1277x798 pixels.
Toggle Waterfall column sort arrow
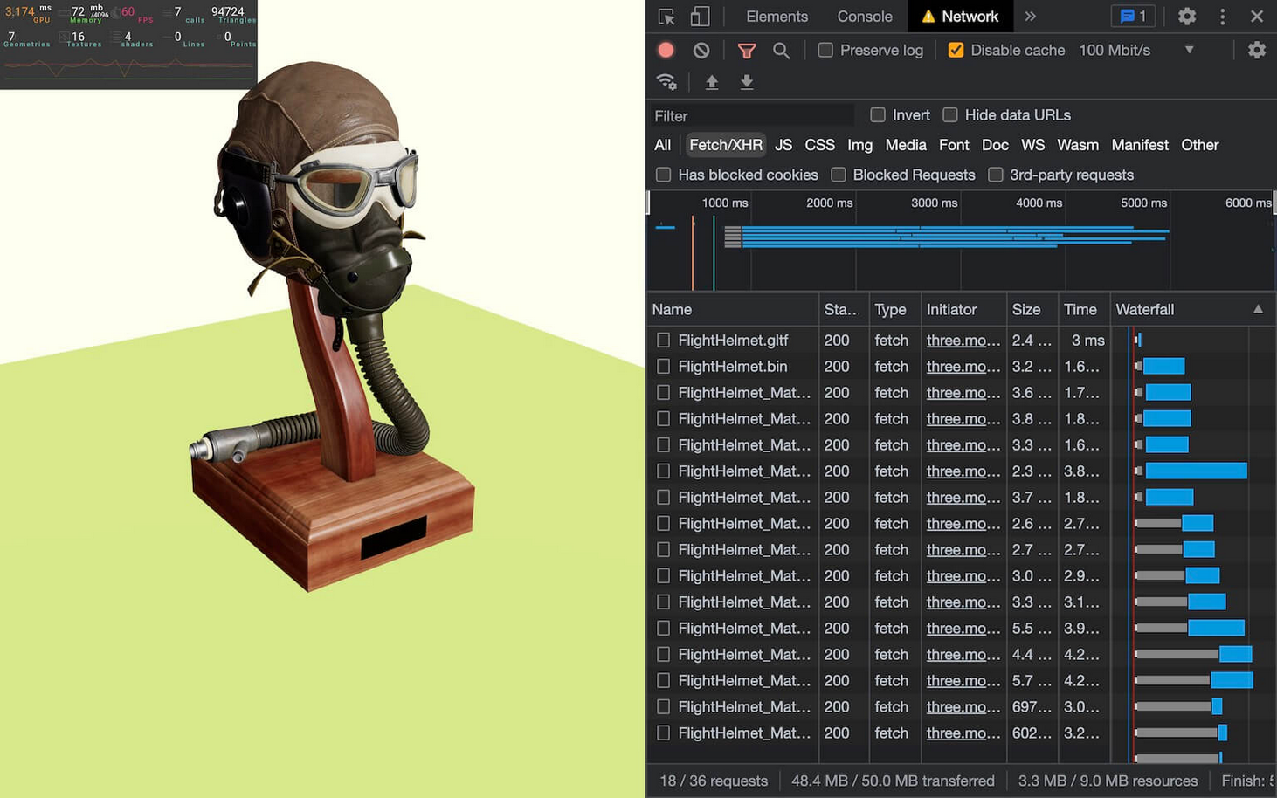(1258, 309)
